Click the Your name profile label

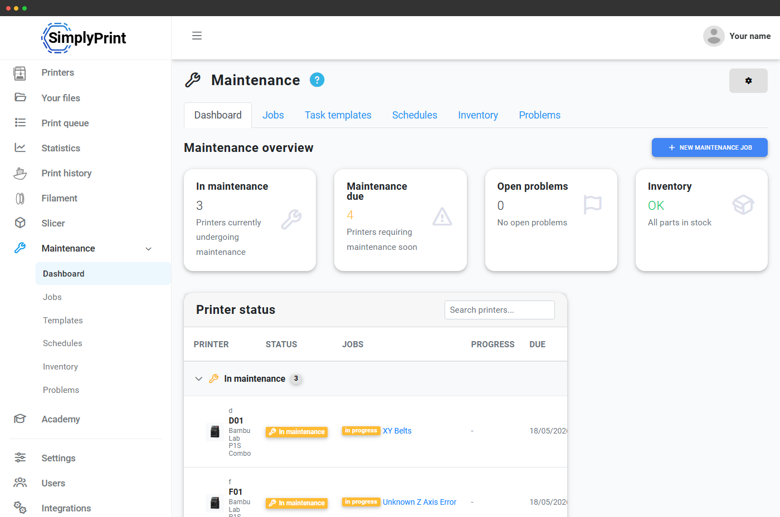click(750, 36)
